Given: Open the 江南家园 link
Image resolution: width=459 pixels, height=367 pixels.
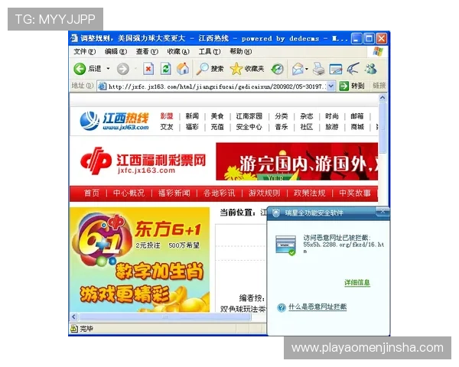Looking at the screenshot, I should 249,116.
